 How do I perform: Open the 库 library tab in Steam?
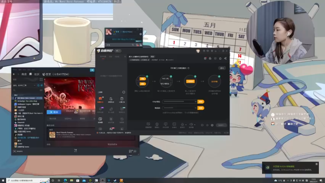pos(30,74)
